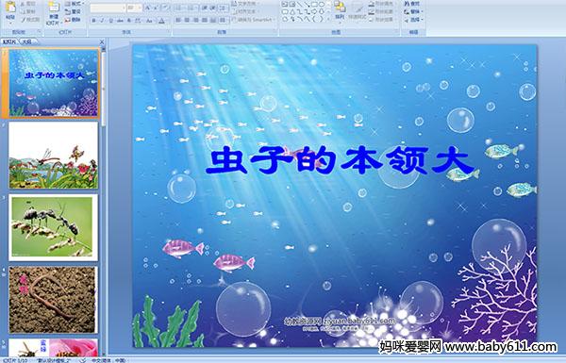
Task: Close the slides thumbnail pane
Action: coord(102,41)
